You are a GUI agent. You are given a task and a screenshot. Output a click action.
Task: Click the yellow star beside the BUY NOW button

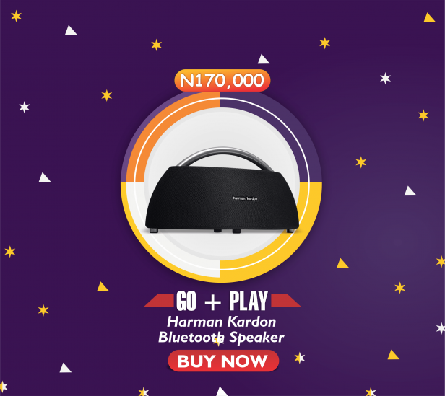(x=299, y=358)
